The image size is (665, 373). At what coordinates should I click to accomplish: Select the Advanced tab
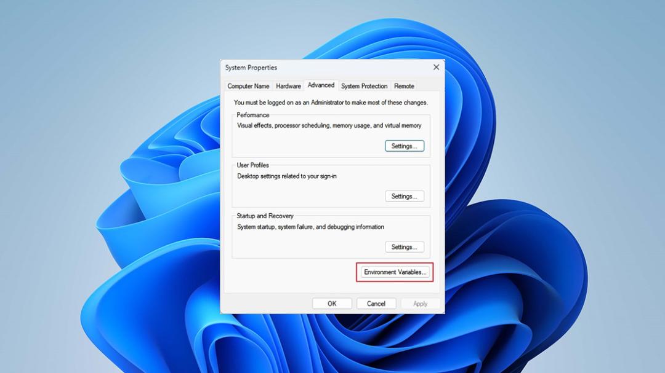tap(321, 85)
